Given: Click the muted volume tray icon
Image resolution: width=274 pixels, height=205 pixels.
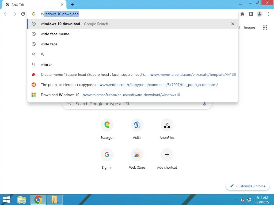Looking at the screenshot, I should tap(242, 200).
